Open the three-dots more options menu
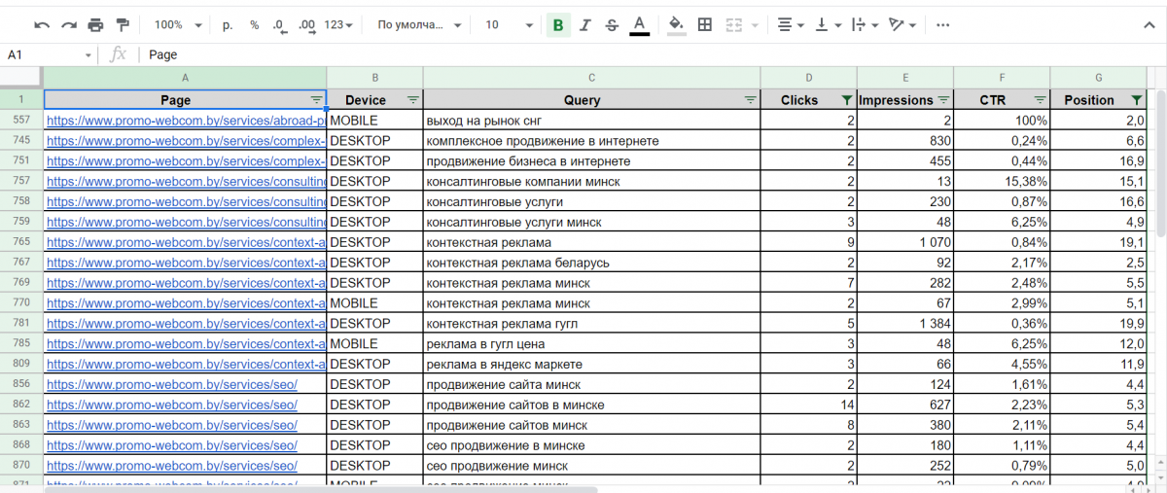 942,25
